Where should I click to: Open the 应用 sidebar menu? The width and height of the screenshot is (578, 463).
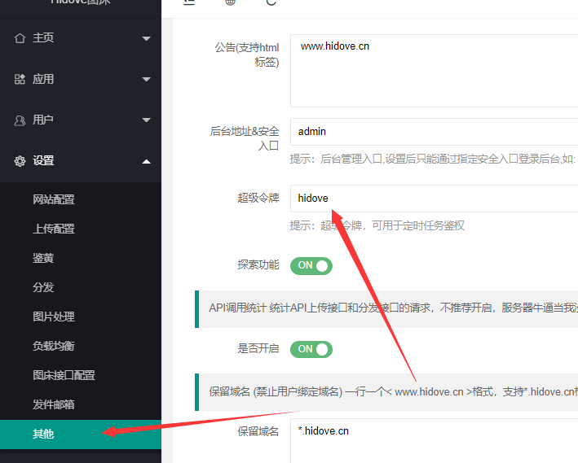coord(81,79)
